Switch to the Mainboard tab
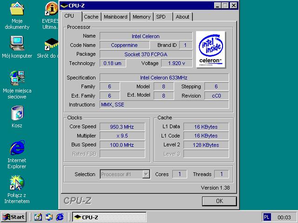 pos(115,17)
